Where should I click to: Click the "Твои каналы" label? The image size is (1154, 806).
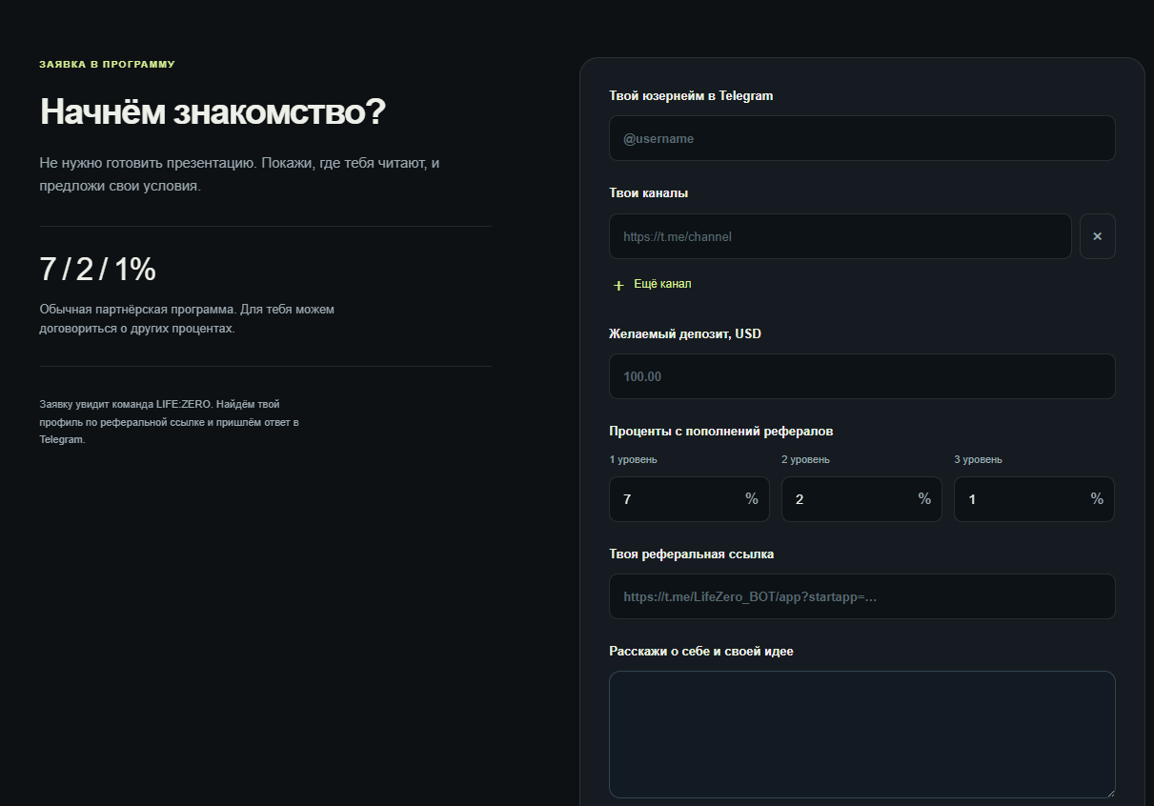[648, 192]
